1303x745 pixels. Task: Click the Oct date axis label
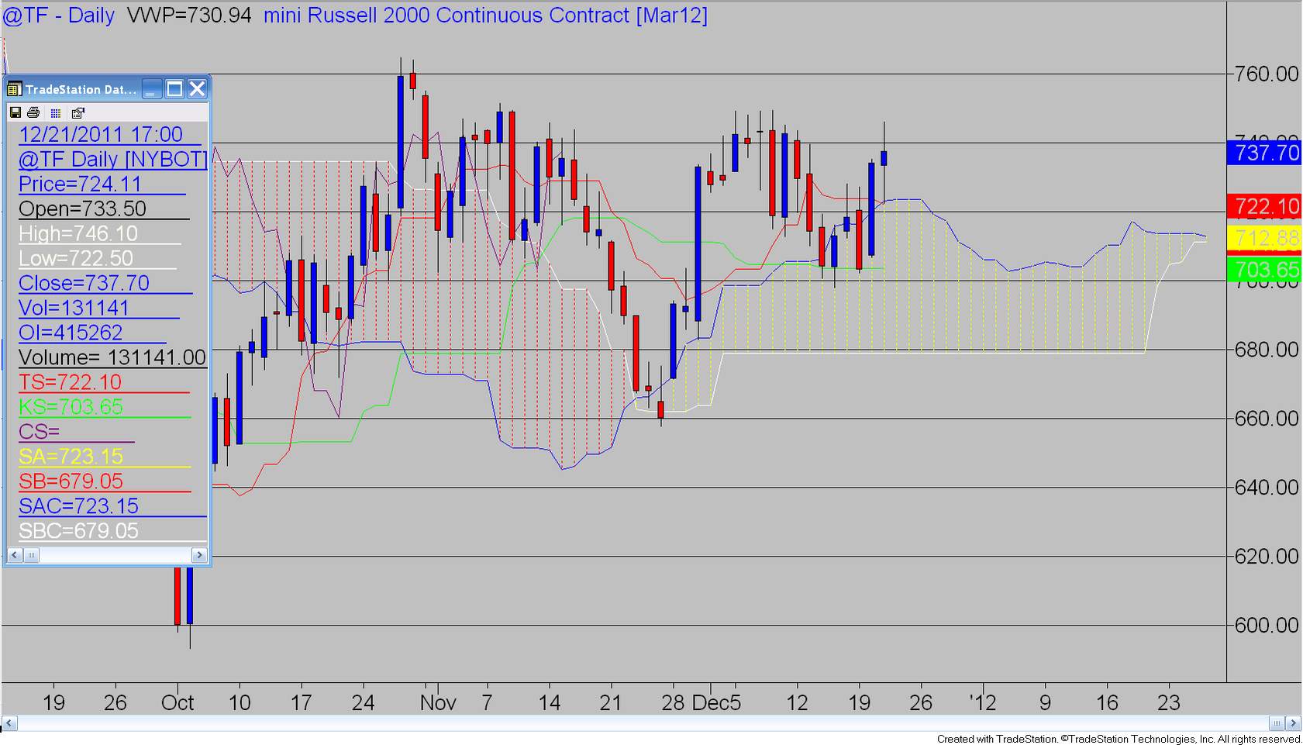point(178,703)
